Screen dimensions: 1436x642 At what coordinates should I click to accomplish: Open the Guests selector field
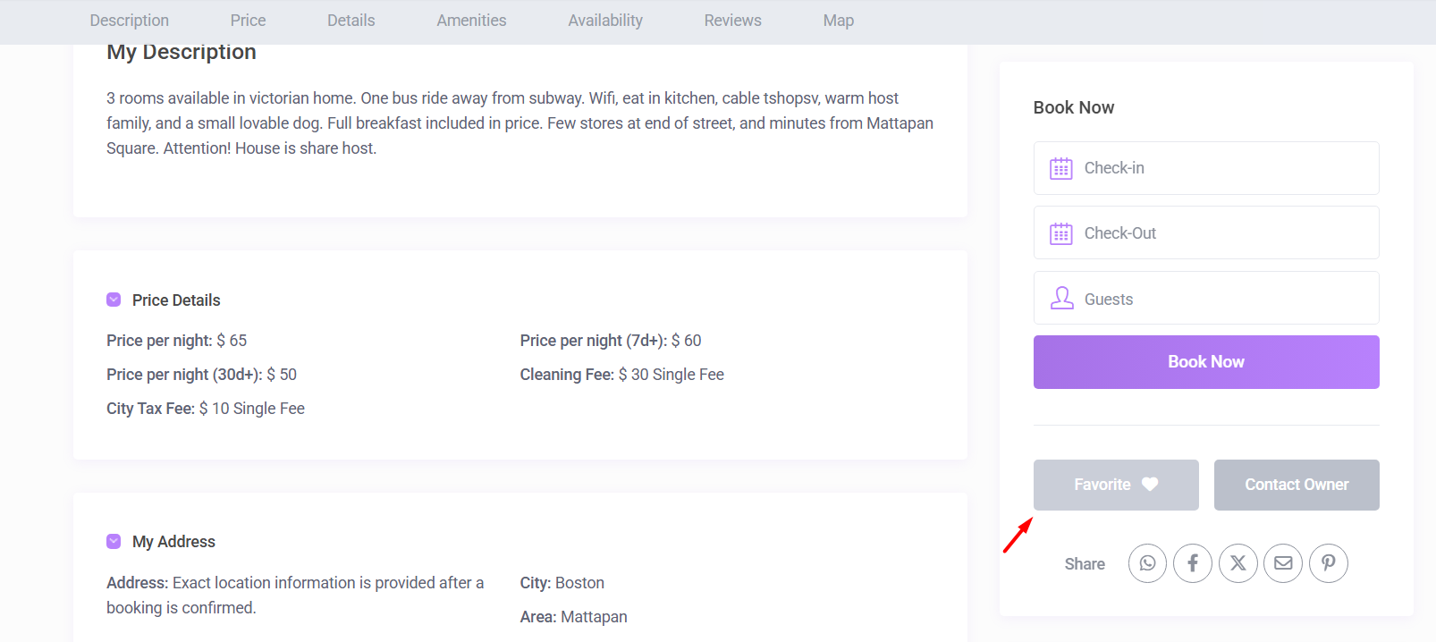pos(1225,299)
